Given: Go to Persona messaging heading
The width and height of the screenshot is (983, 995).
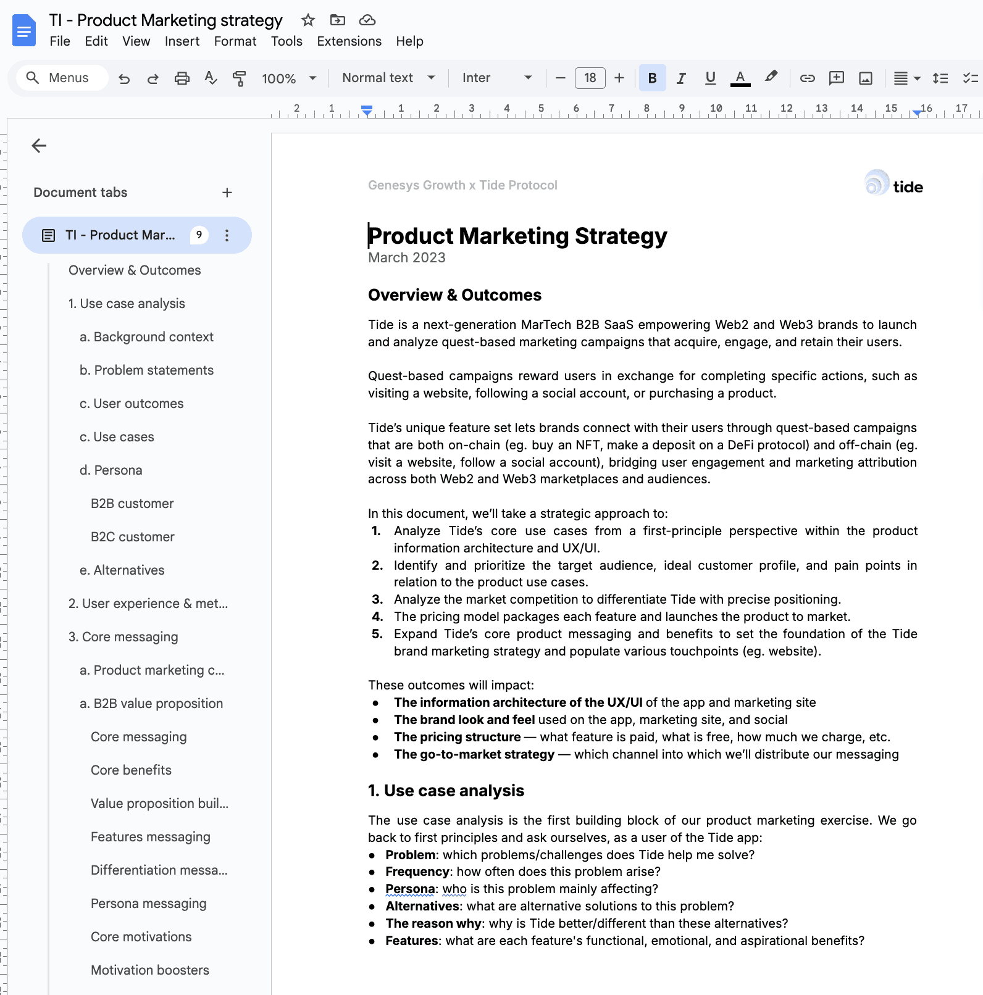Looking at the screenshot, I should click(x=149, y=904).
